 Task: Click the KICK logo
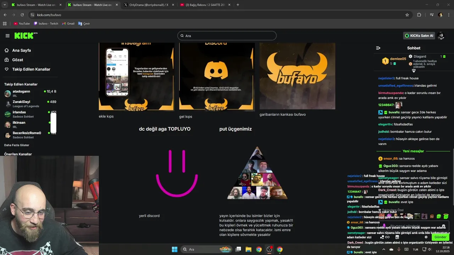26,35
